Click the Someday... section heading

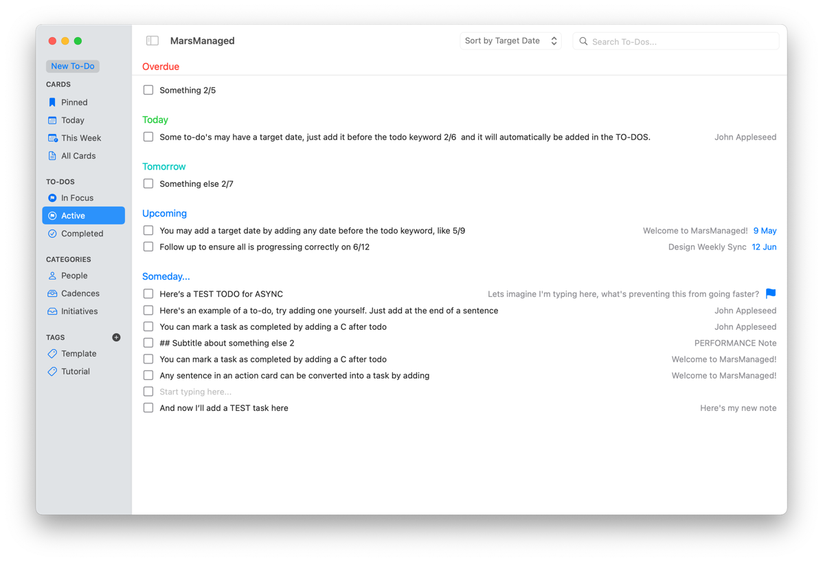pyautogui.click(x=166, y=277)
